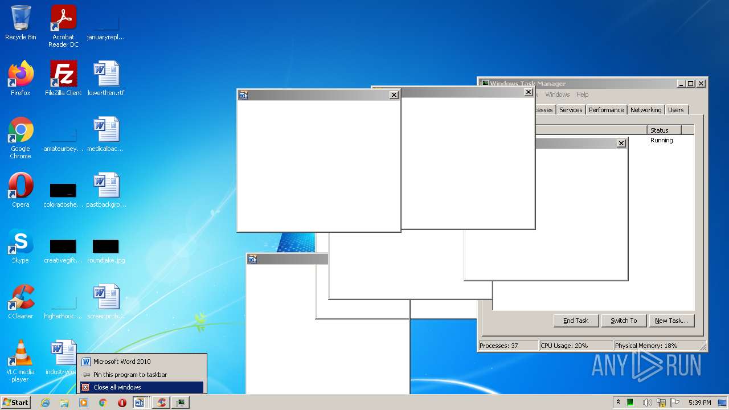Open the network status tray icon

661,403
